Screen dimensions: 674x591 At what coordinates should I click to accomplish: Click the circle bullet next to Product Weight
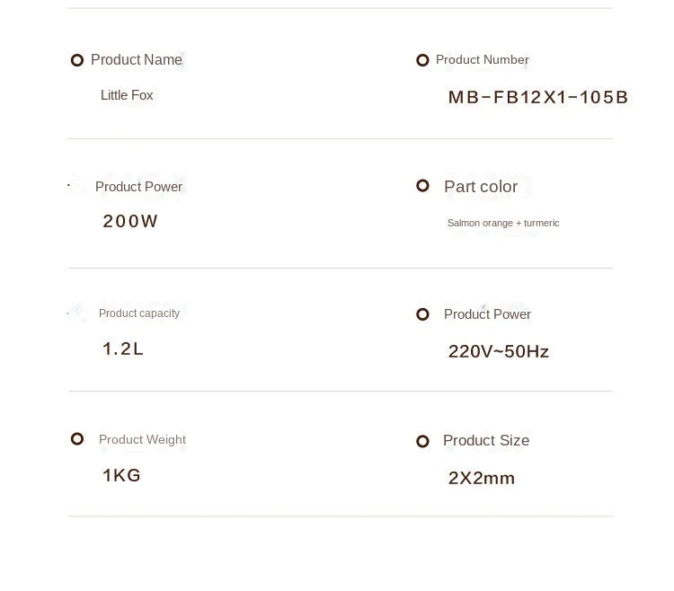(77, 439)
